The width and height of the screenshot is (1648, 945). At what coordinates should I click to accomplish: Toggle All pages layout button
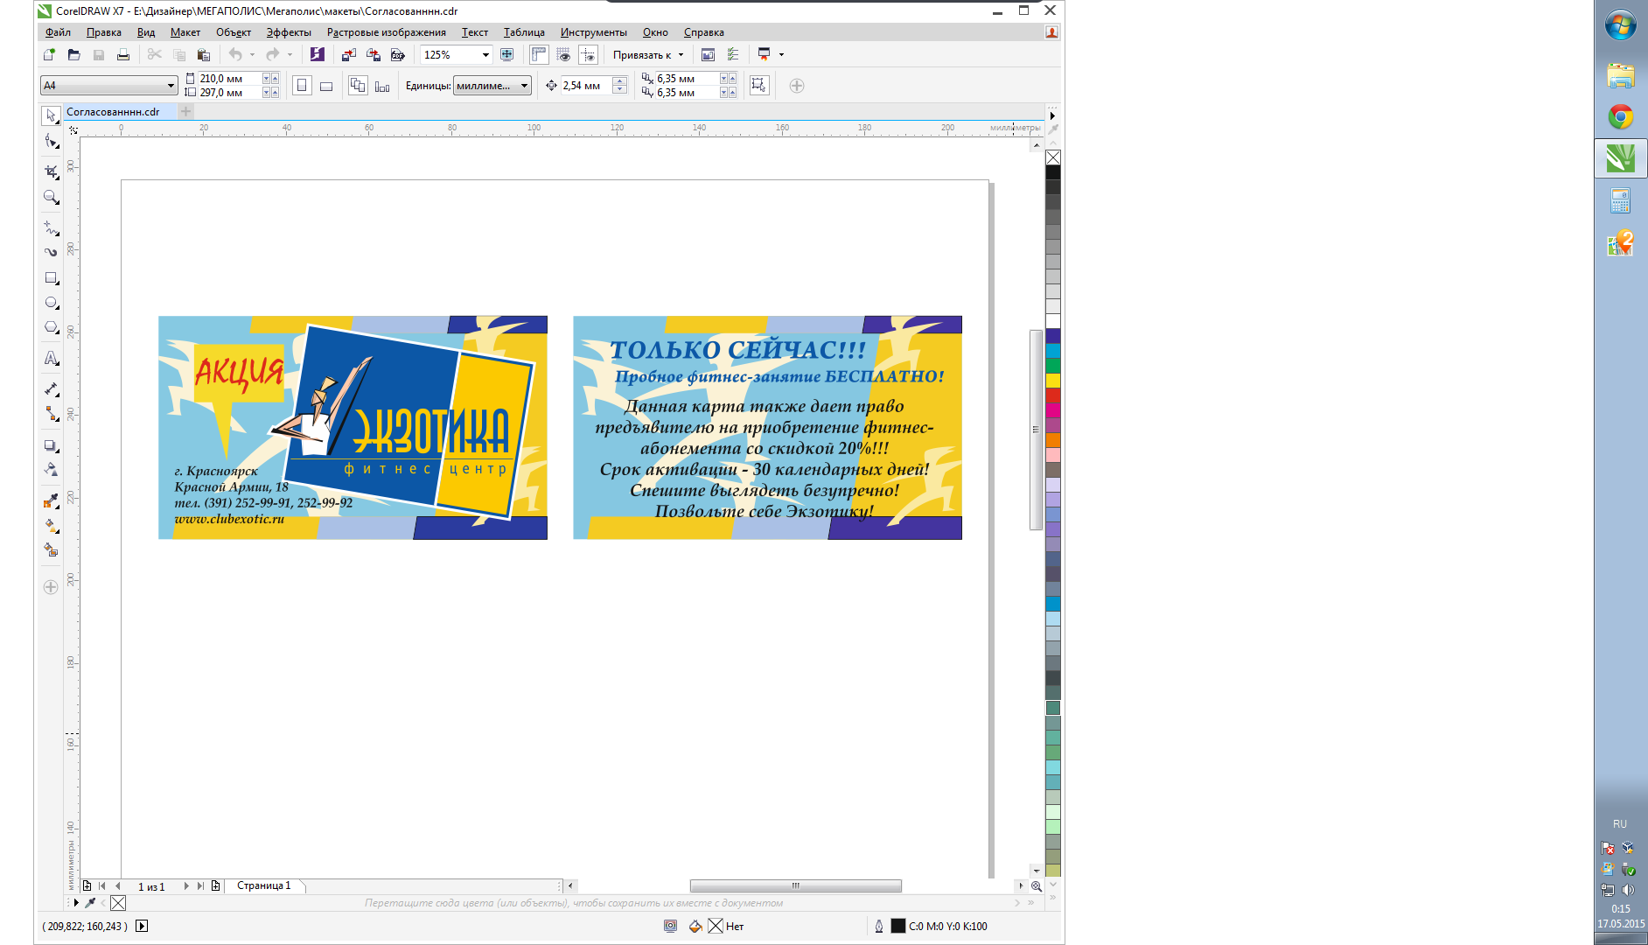point(358,86)
